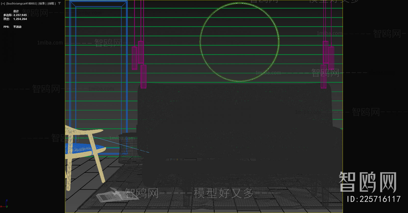Click the ID:225716117 watermark text

click(374, 199)
